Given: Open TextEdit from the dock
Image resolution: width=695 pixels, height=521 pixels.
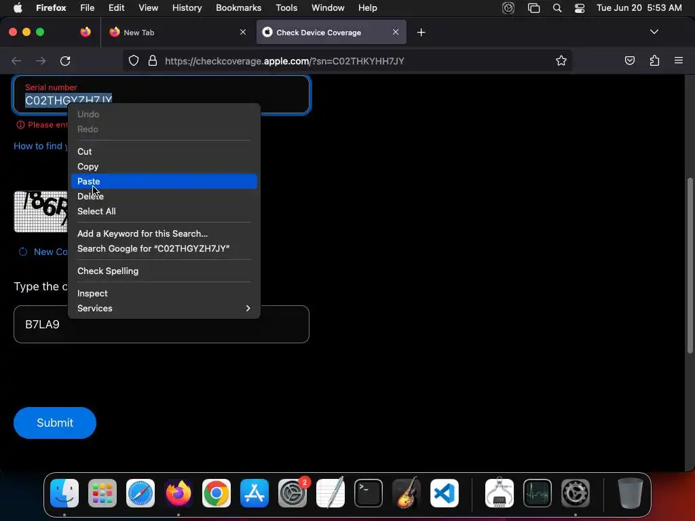Looking at the screenshot, I should coord(331,493).
